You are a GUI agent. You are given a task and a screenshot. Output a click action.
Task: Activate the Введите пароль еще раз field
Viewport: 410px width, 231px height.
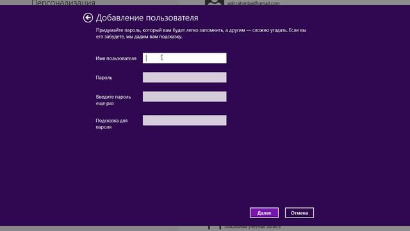[x=184, y=97]
